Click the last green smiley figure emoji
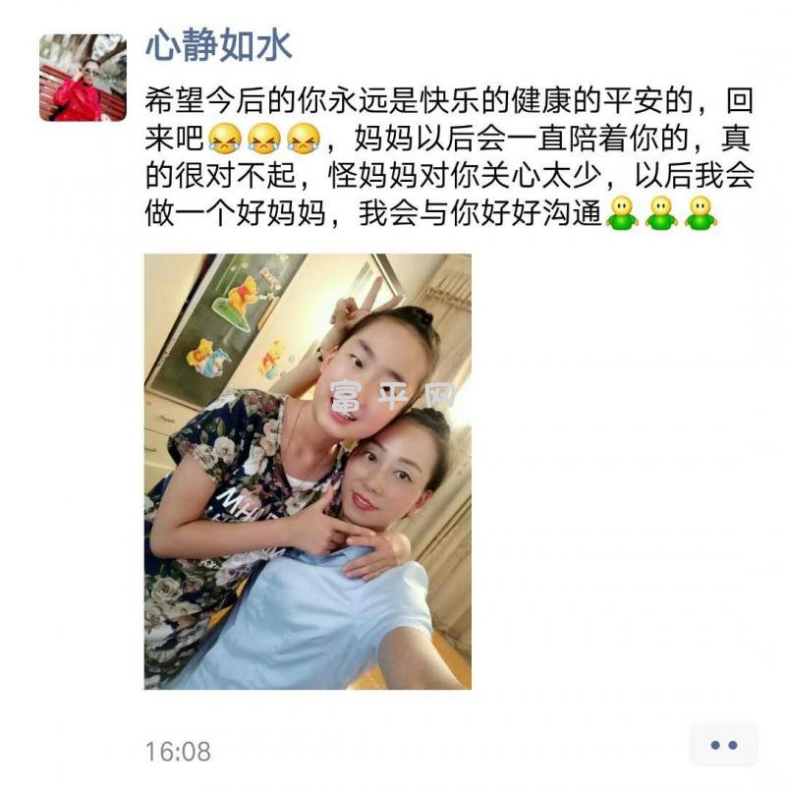The height and width of the screenshot is (791, 786). pyautogui.click(x=701, y=213)
